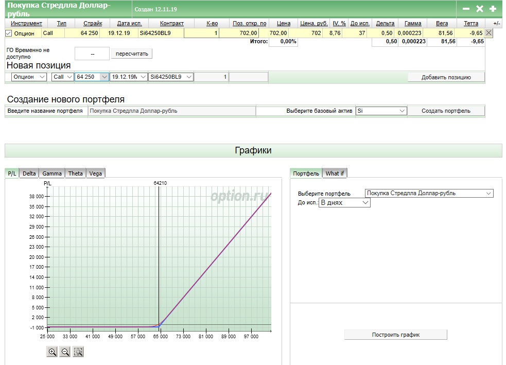This screenshot has width=506, height=365.
Task: Expand the 64 250 strike dropdown
Action: point(92,77)
